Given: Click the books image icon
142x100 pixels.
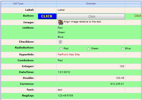Looking at the screenshot, I should coord(61,22).
